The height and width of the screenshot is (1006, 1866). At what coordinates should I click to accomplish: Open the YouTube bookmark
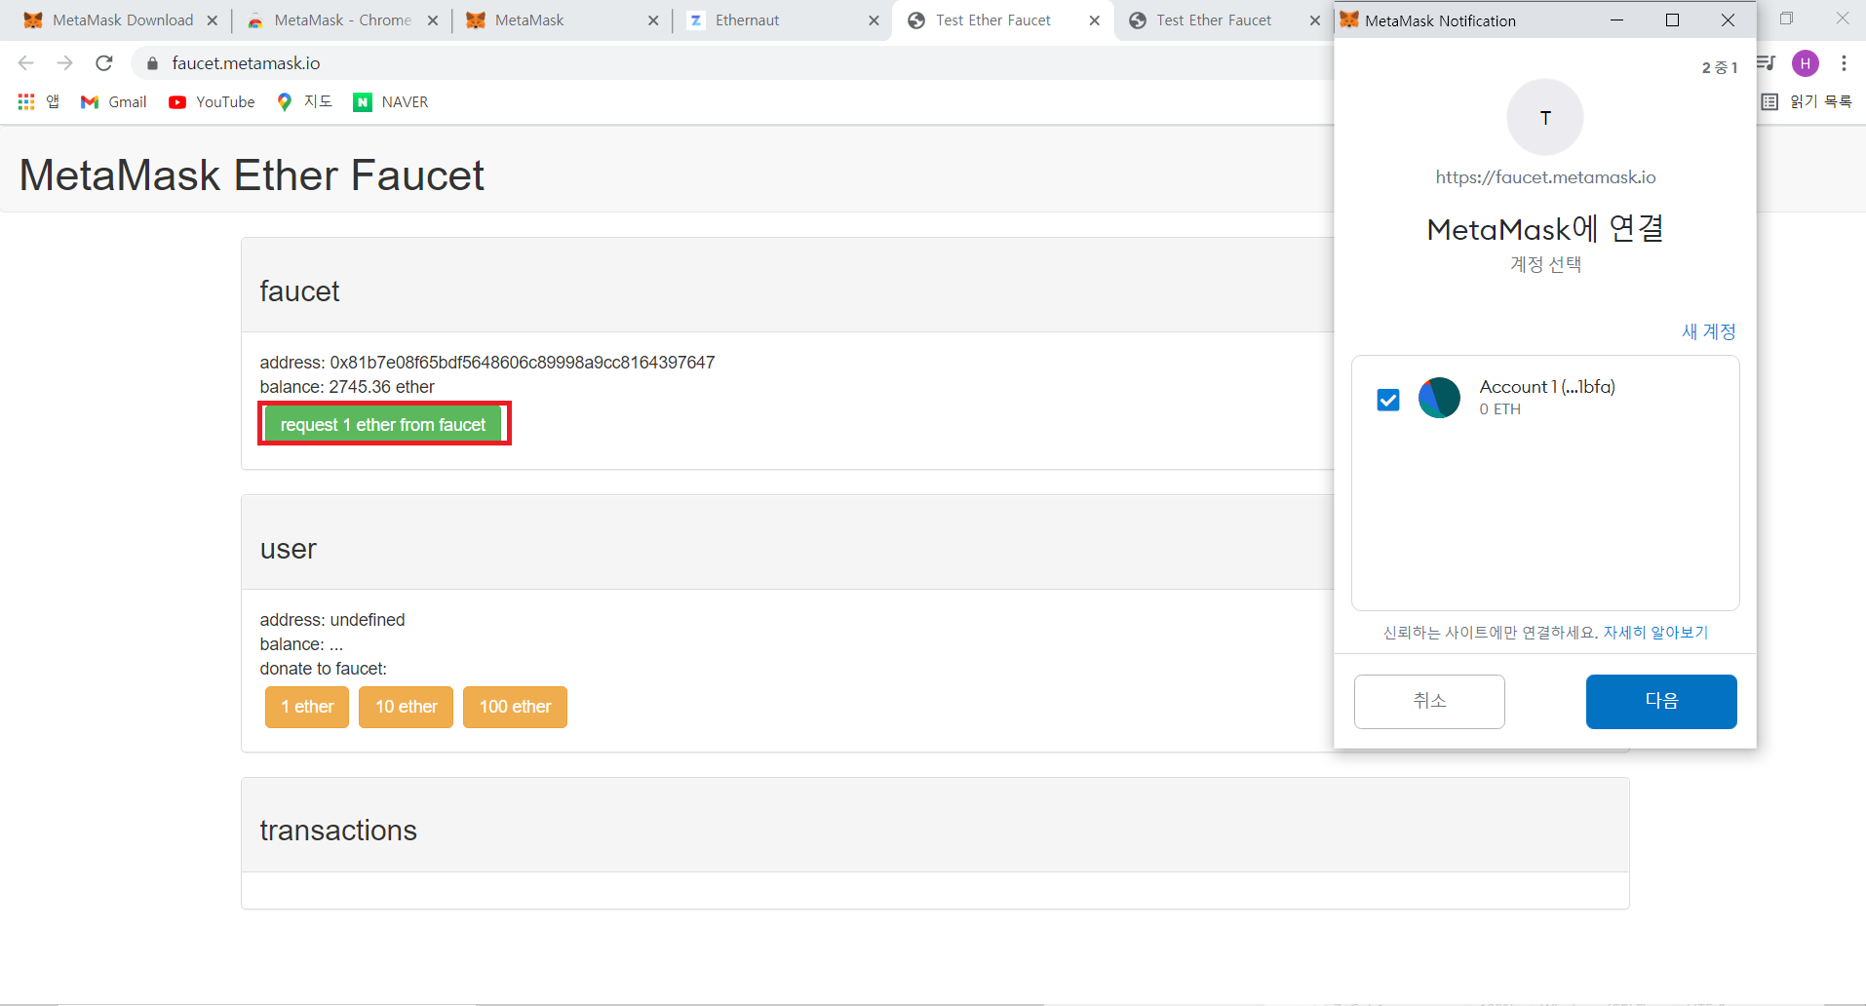tap(212, 101)
